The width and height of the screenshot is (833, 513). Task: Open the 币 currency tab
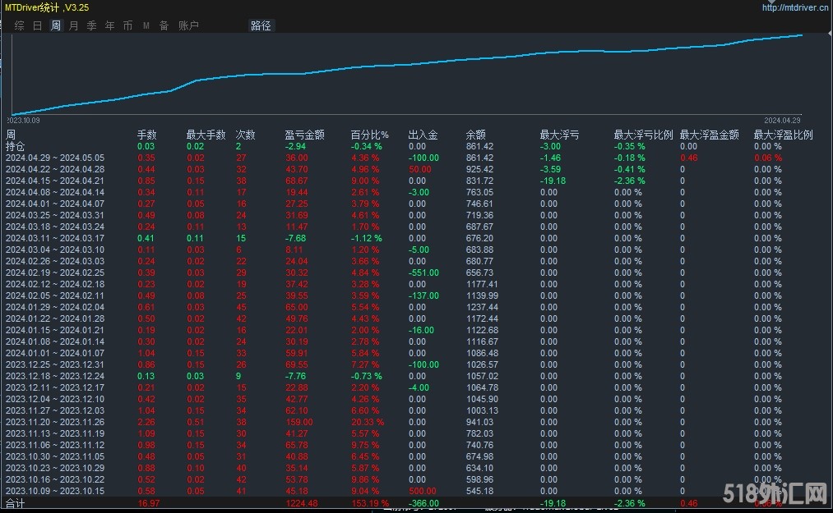(x=127, y=25)
